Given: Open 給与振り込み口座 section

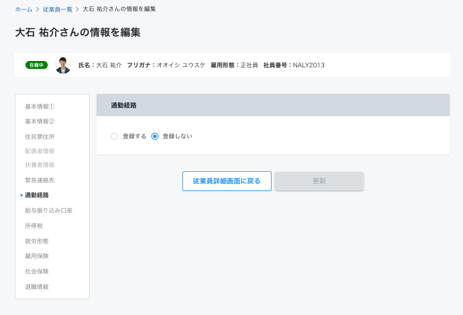Looking at the screenshot, I should click(49, 211).
